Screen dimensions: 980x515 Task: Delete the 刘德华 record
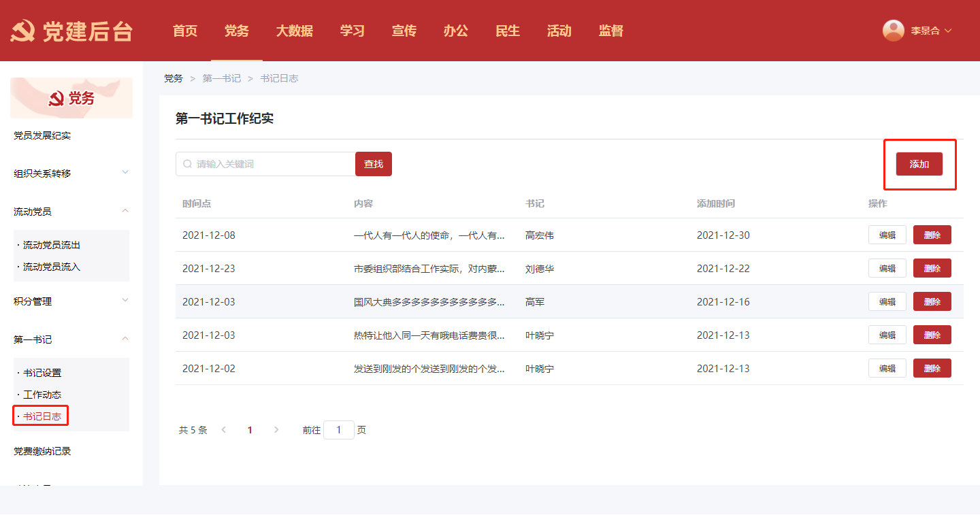coord(932,268)
